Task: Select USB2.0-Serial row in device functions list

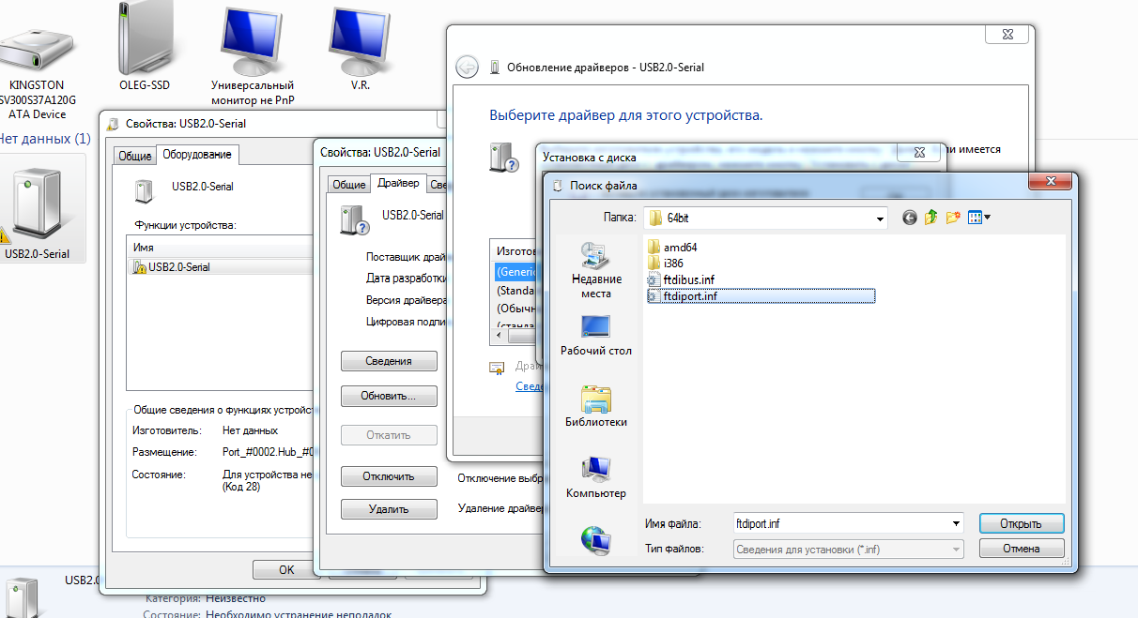Action: point(222,267)
